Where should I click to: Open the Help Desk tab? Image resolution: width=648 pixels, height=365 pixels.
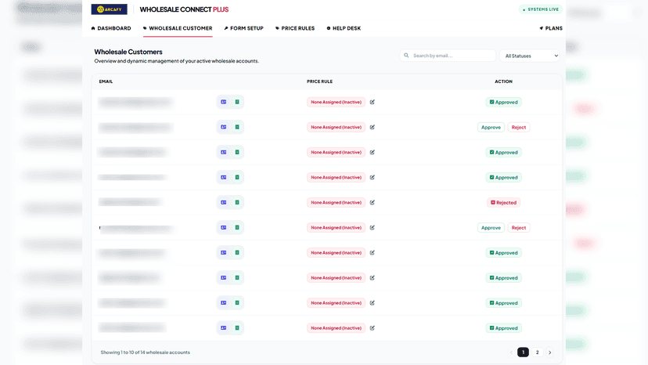tap(344, 28)
